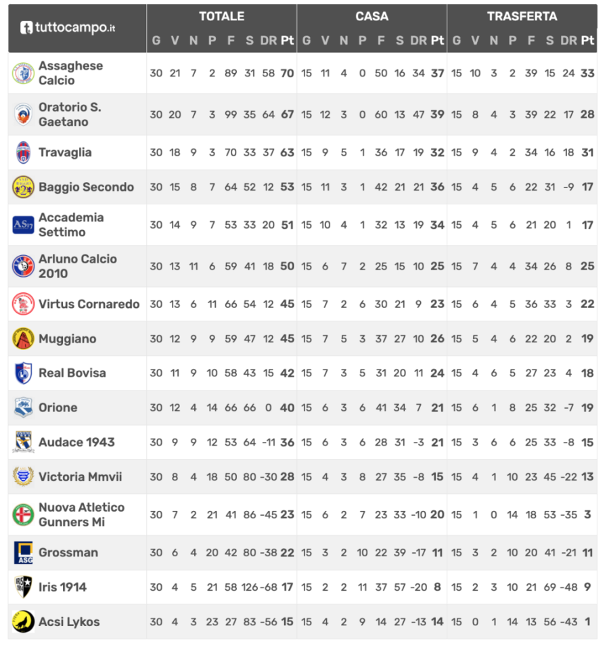Click the Audace 1943 team name

(x=76, y=442)
